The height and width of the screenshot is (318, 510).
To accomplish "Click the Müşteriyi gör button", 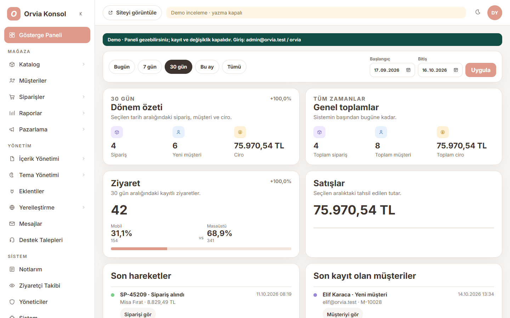I will 342,314.
